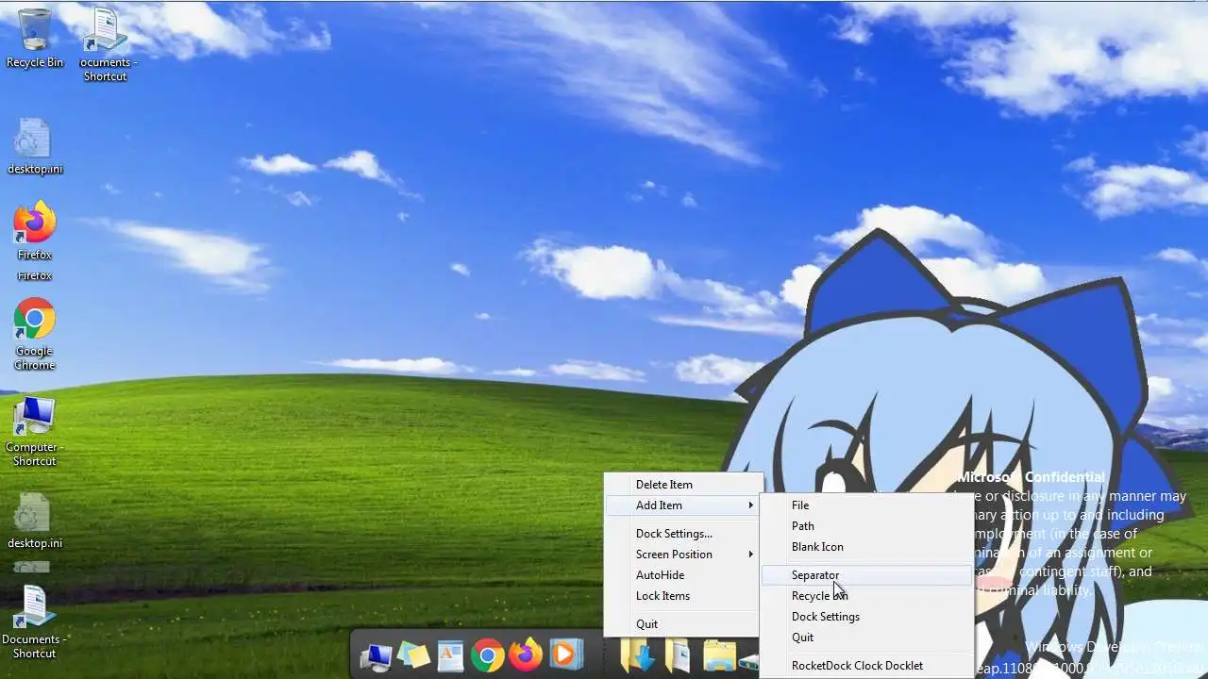
Task: Toggle AutoHide in the context menu
Action: coord(682,575)
